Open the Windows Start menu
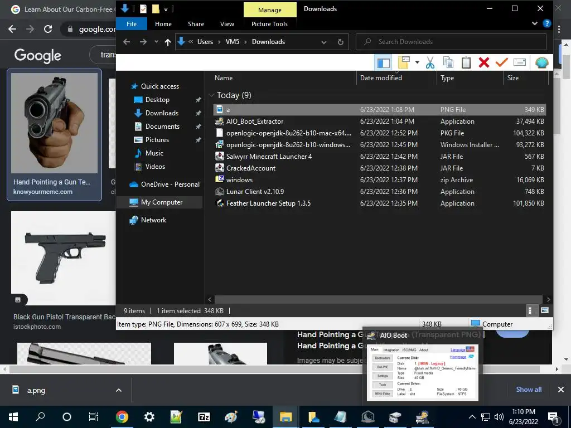 tap(13, 417)
